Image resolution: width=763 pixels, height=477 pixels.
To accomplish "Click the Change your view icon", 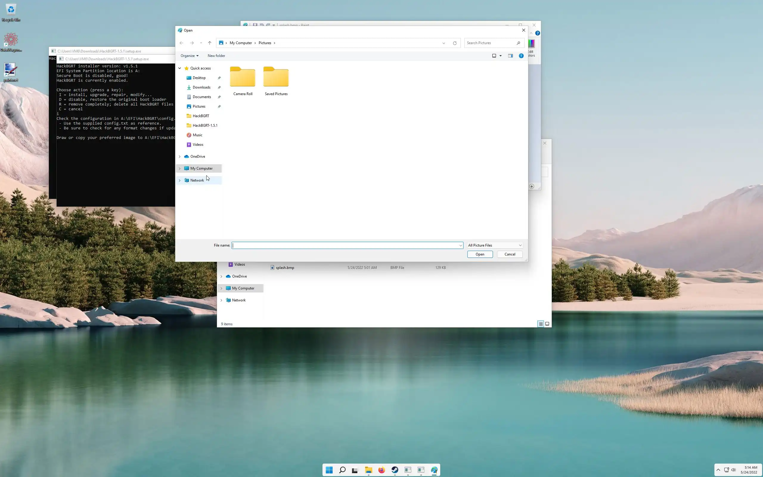I will pos(494,56).
